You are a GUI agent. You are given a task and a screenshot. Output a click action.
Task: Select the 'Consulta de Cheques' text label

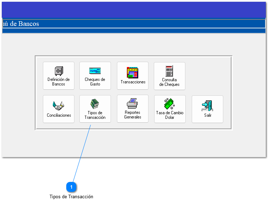169,82
